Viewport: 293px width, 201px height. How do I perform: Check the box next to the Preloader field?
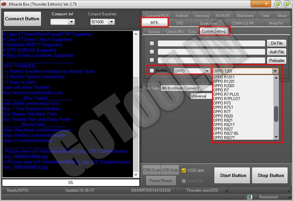[152, 60]
